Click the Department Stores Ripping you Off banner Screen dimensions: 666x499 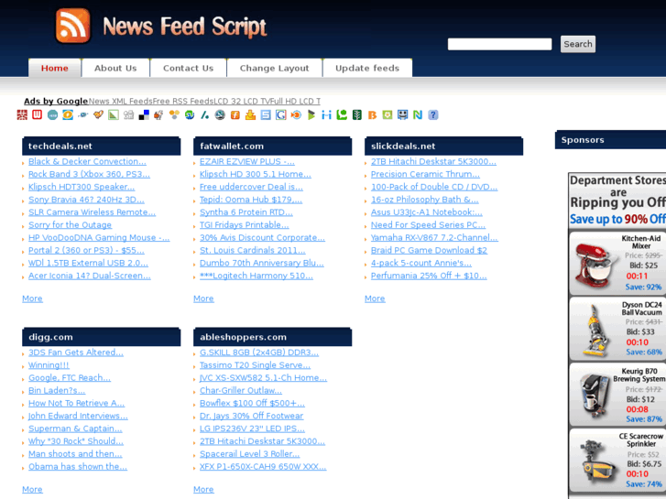click(617, 201)
